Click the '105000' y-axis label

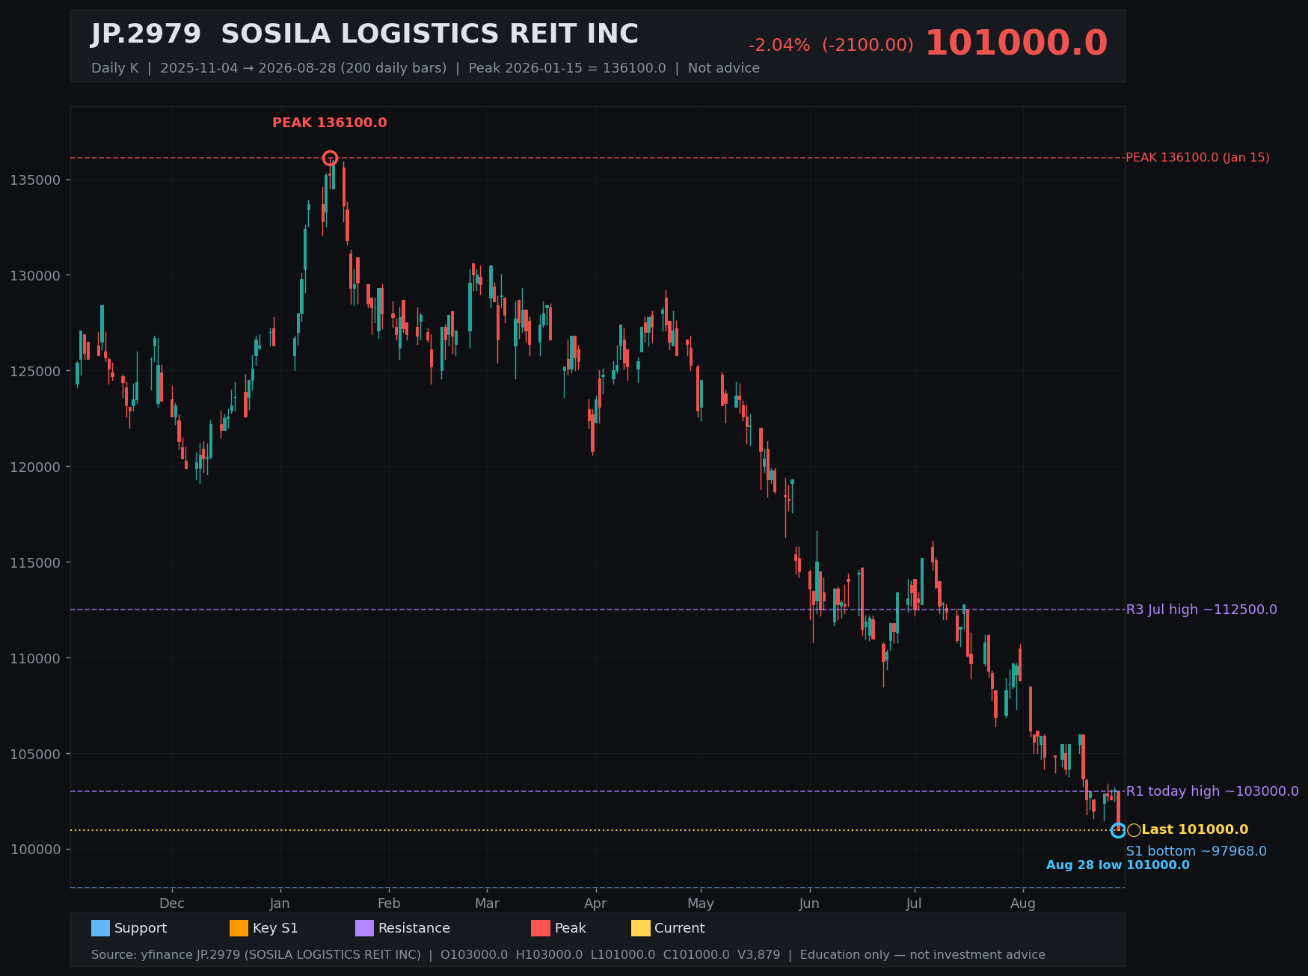click(x=36, y=755)
